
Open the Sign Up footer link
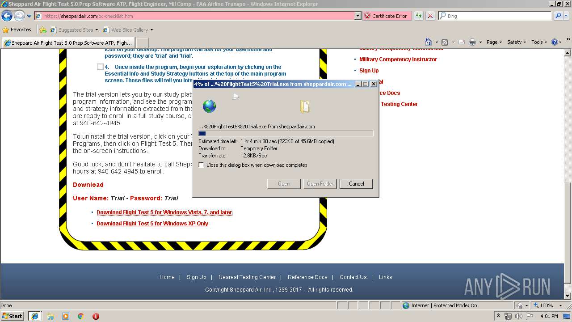click(197, 277)
